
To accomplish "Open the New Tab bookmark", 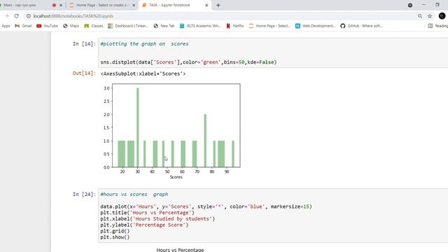I will [x=164, y=26].
